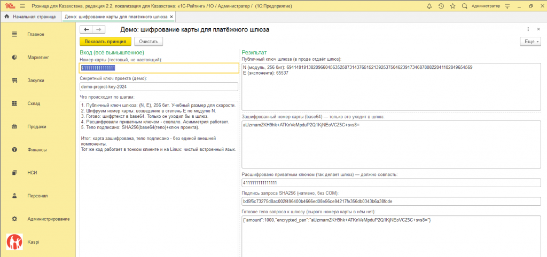Click the Зашифрованный номер карты text area
This screenshot has width=547, height=257.
pos(391,144)
